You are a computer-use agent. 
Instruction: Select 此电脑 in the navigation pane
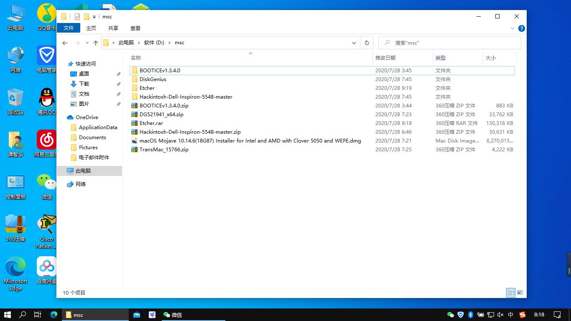point(89,171)
